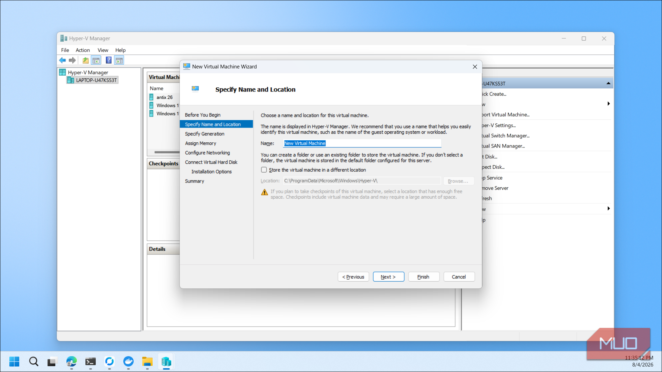This screenshot has width=662, height=372.
Task: Open Windows Start menu from taskbar
Action: 14,361
